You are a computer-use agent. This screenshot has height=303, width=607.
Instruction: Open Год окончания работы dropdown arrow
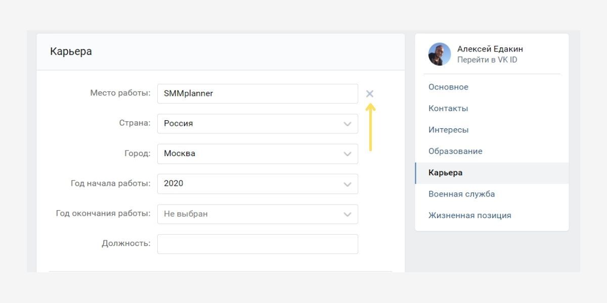pos(348,214)
